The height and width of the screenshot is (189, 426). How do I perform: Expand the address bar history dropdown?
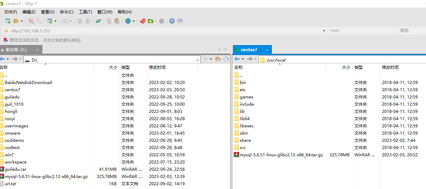(324, 31)
